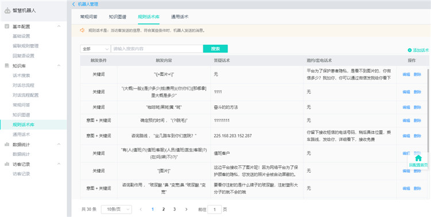Click the back arrow beside 机器人管理
This screenshot has width=431, height=217.
click(x=74, y=4)
